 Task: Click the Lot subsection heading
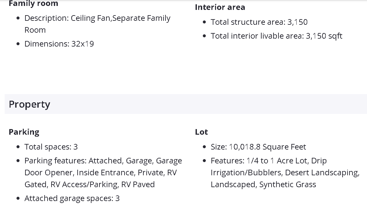click(202, 132)
